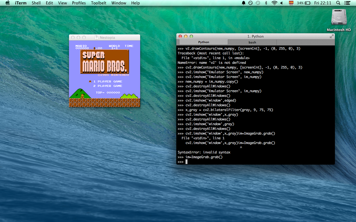Screen dimensions: 356x222
Task: Toggle notifications with the bell icon
Action: 243,3
